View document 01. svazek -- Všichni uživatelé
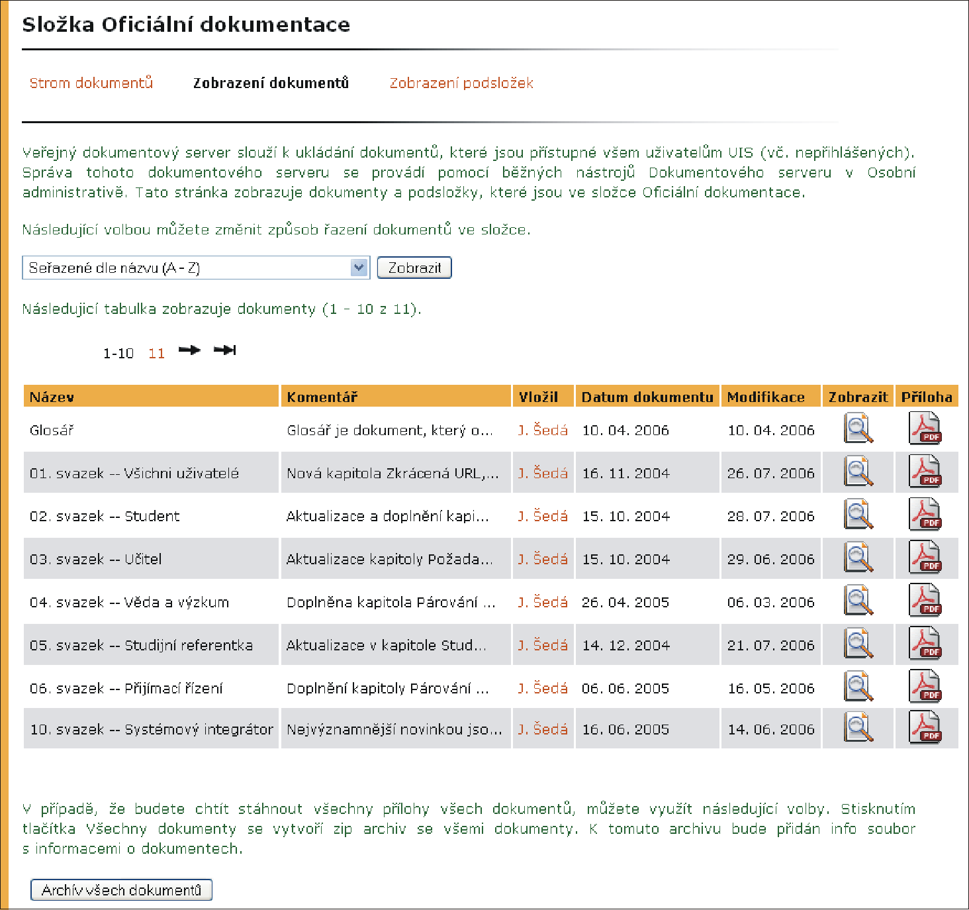This screenshot has height=910, width=969. (858, 472)
